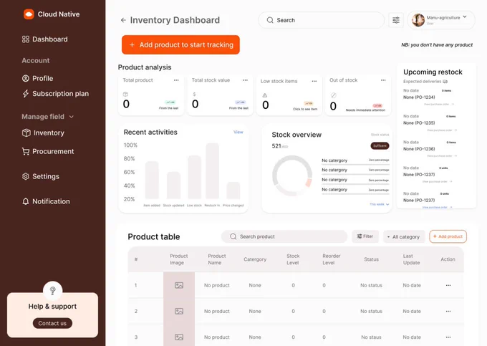Viewport: 487px width, 346px height.
Task: Click the outlined Add product button
Action: pos(448,236)
